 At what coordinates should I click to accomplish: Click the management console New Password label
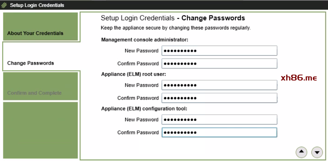pos(142,51)
